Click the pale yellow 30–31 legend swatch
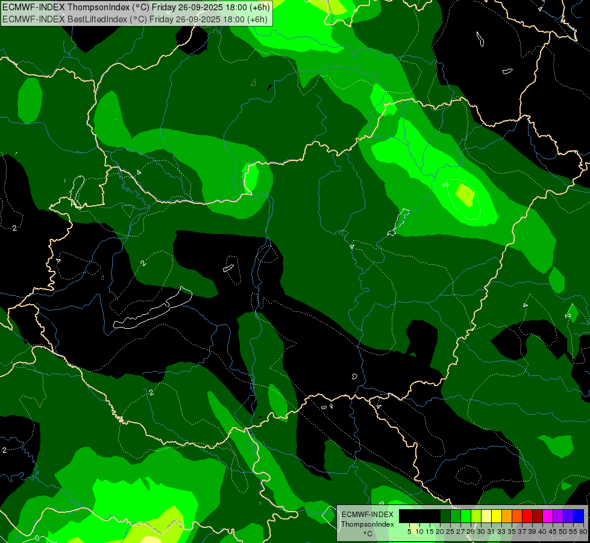Viewport: 590px width, 543px height. (486, 516)
